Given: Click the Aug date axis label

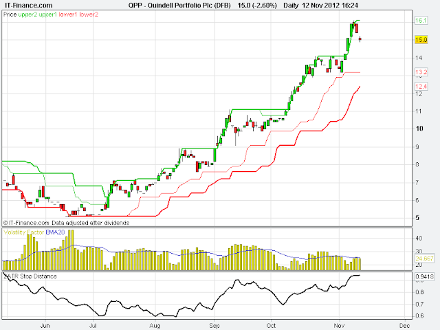Looking at the screenshot, I should (155, 326).
